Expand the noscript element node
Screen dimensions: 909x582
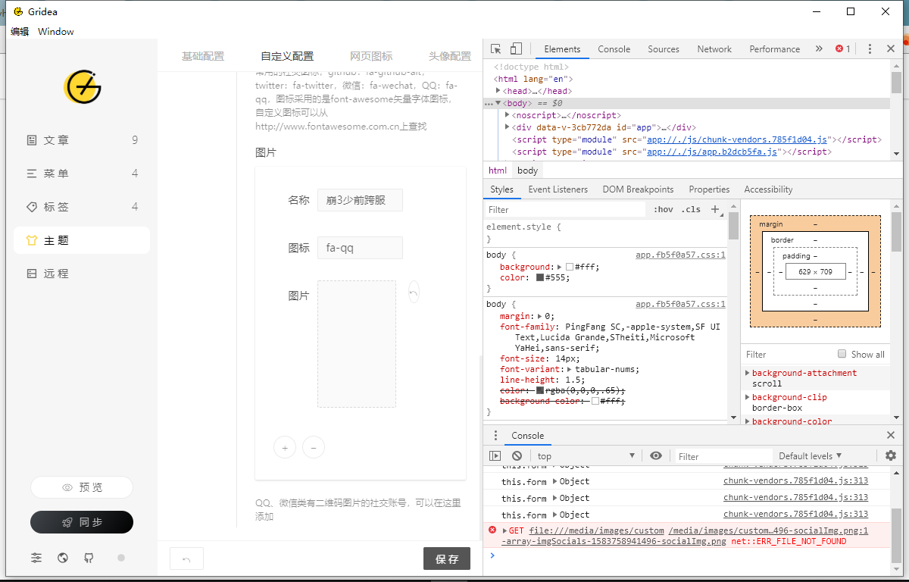508,114
